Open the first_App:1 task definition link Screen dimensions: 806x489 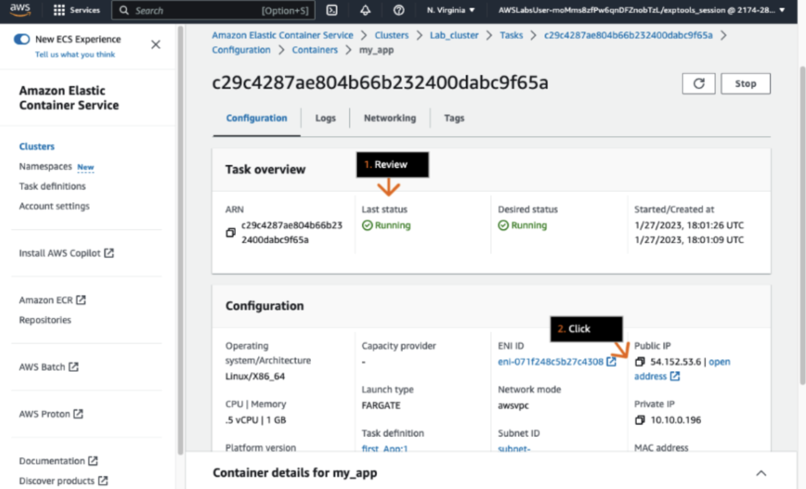point(385,448)
